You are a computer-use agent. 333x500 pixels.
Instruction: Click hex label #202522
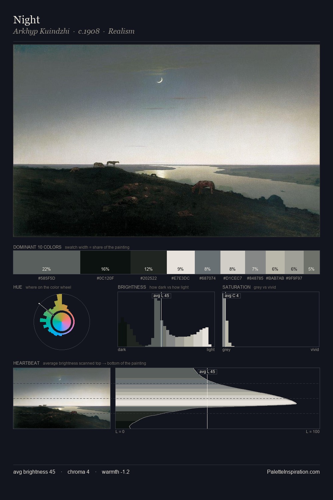point(149,278)
